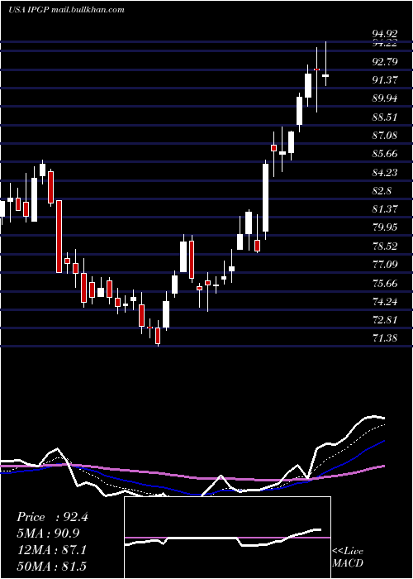Screen dimensions: 413x579
Task: Select the 79.95 price axis label
Action: coord(385,227)
